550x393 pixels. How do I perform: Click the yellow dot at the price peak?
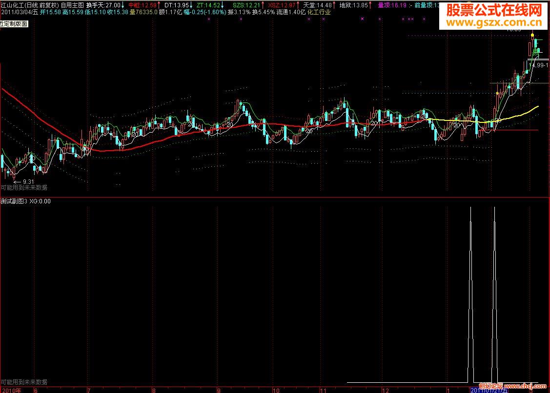(x=532, y=35)
